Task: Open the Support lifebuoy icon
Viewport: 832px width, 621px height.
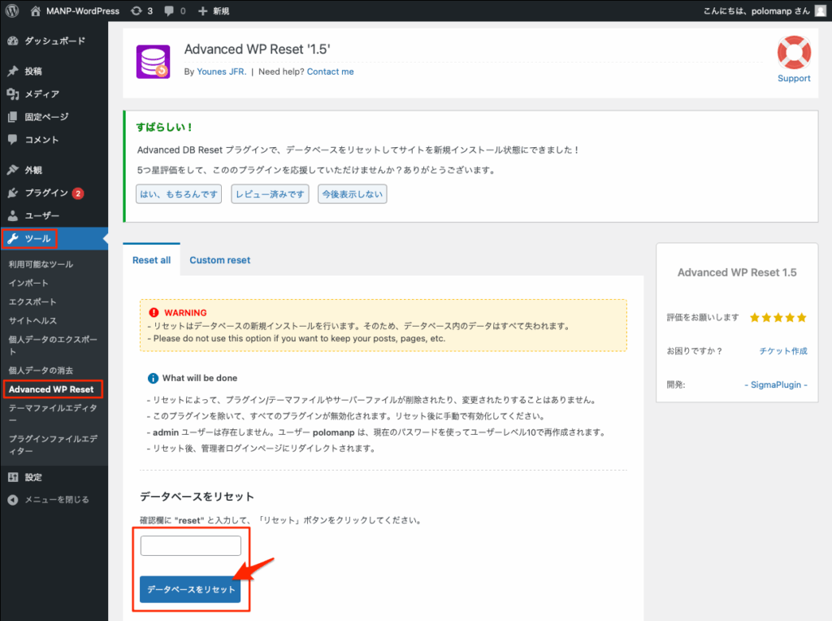Action: tap(794, 52)
